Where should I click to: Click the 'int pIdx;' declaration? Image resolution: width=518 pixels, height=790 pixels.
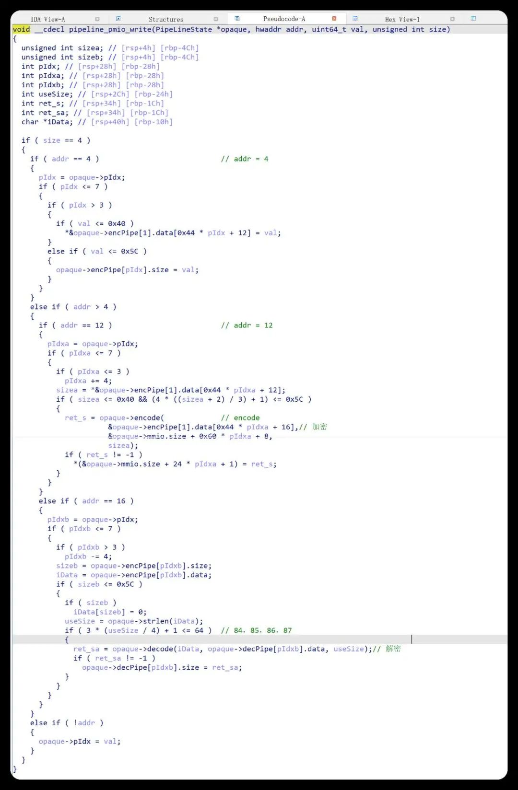click(41, 66)
